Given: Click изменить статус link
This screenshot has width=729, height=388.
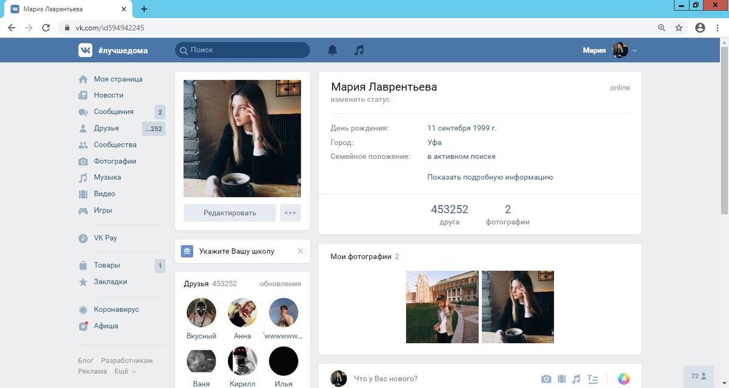Looking at the screenshot, I should [360, 99].
